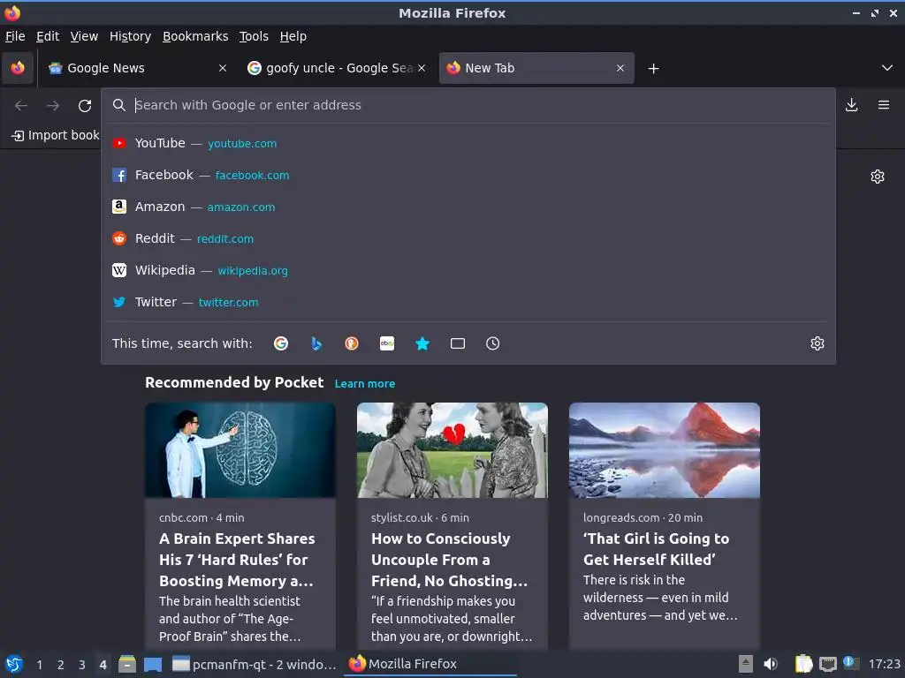Choose the Amazon suggestion
The width and height of the screenshot is (905, 678).
468,207
